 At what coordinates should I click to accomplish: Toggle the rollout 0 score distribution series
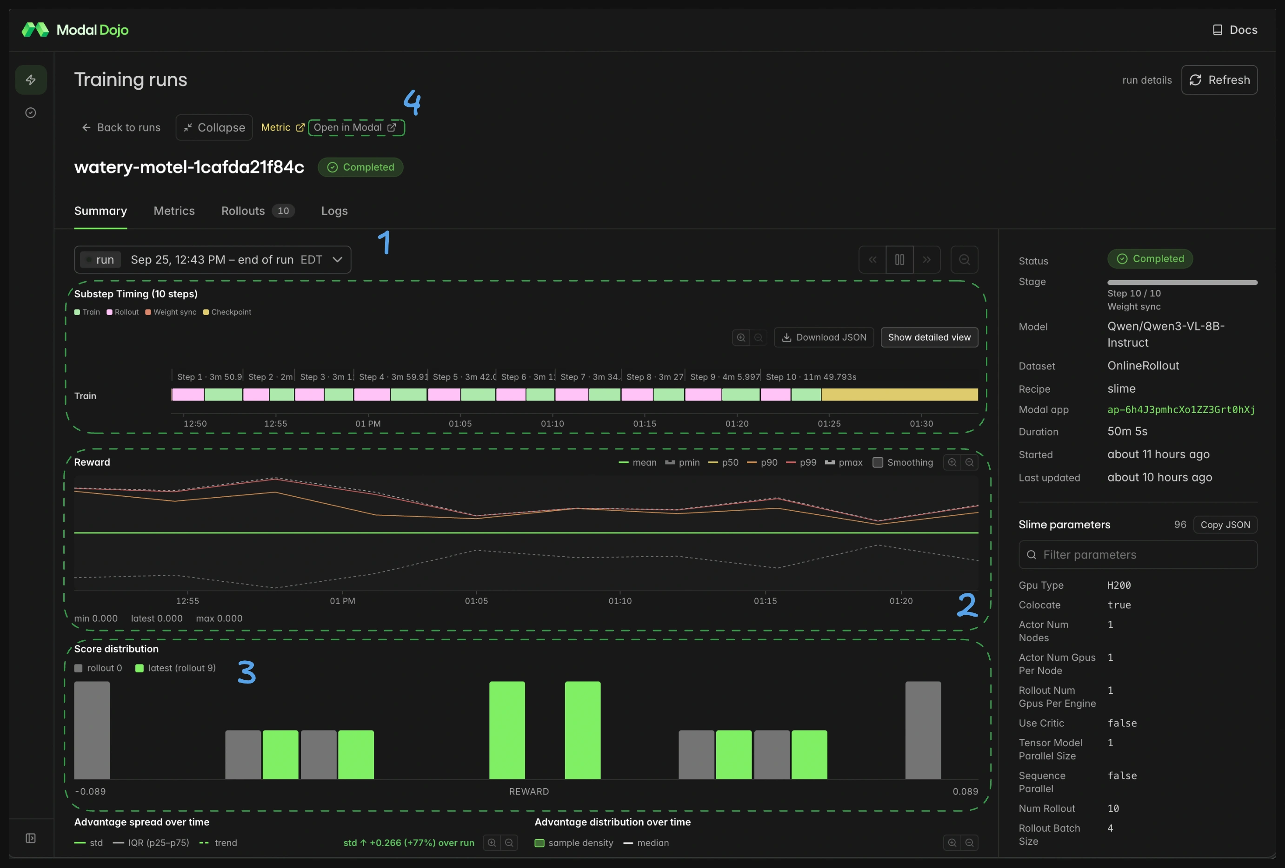(99, 668)
